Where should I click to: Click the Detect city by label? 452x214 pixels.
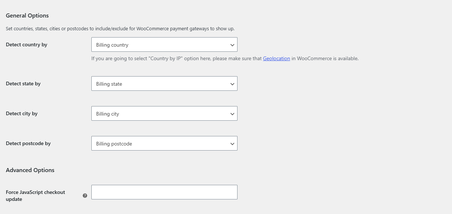(x=22, y=113)
